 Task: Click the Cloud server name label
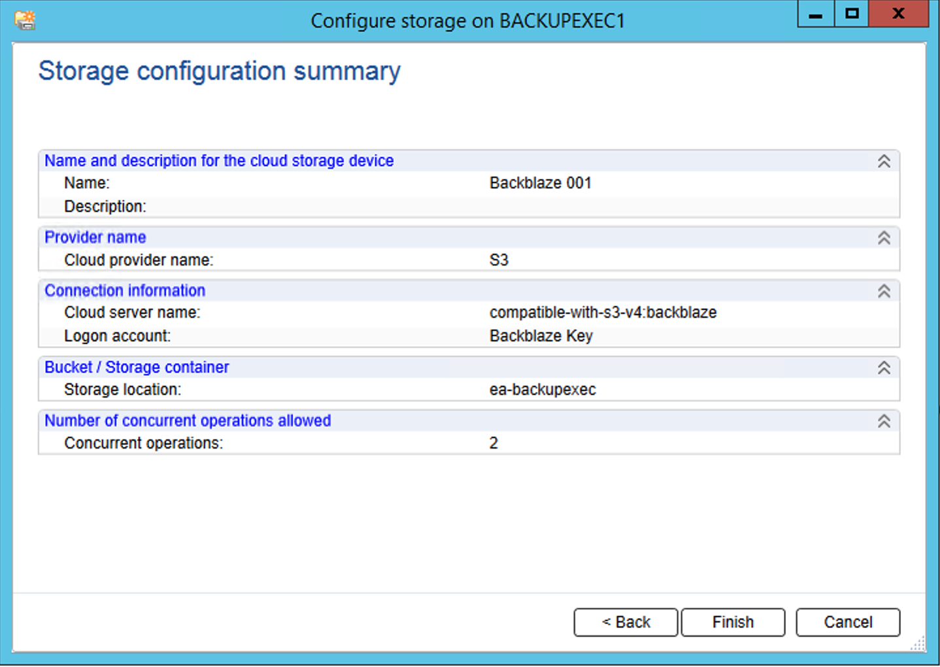132,313
